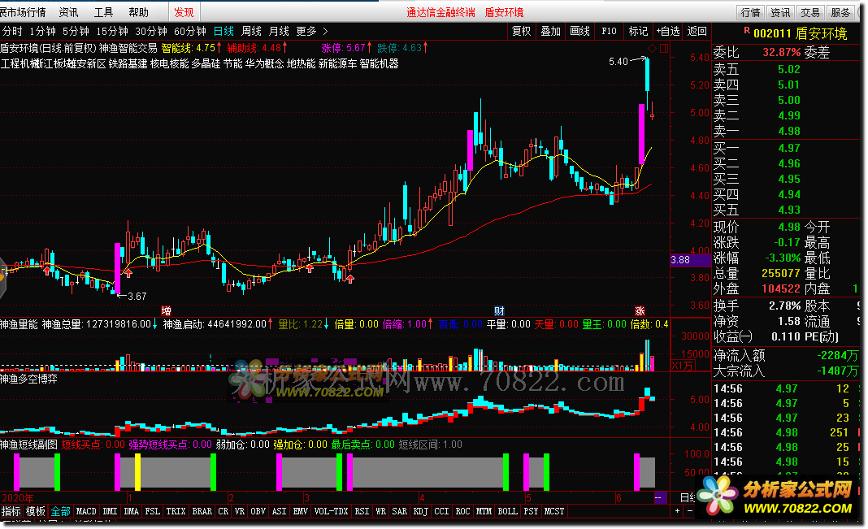
Task: Click the 铁路基建 concept tag
Action: [x=128, y=63]
